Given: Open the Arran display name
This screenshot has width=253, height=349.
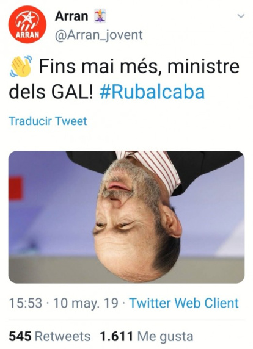Looking at the screenshot, I should [71, 16].
